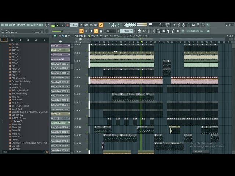Open the HELP menu
The height and width of the screenshot is (176, 235).
41,25
